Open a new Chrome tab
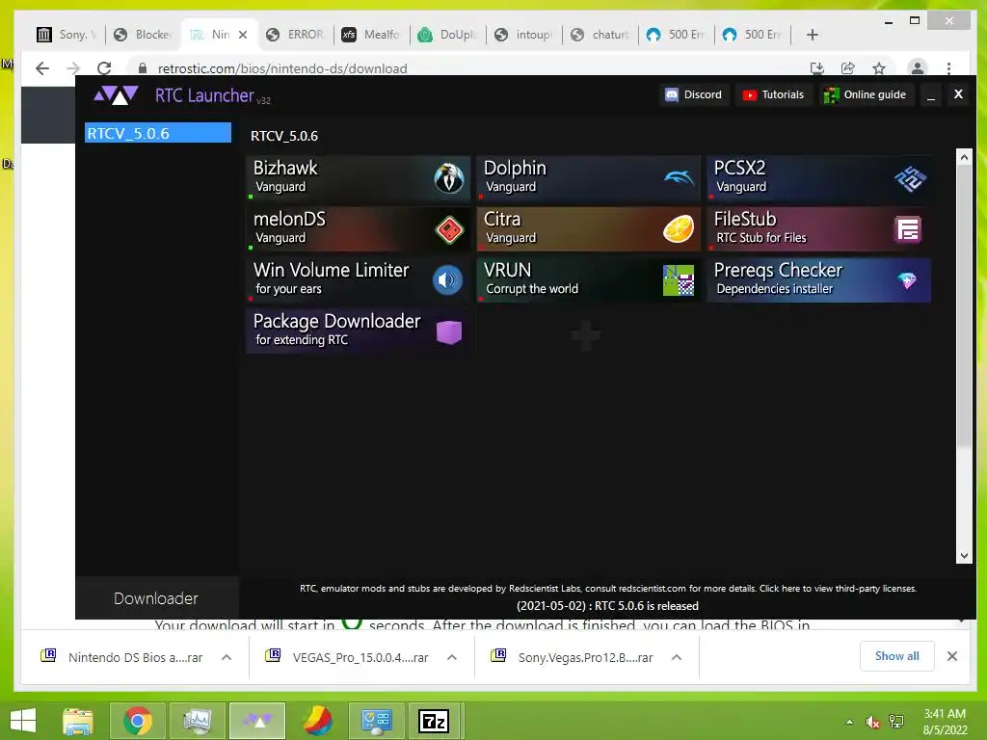987x740 pixels. click(x=813, y=35)
